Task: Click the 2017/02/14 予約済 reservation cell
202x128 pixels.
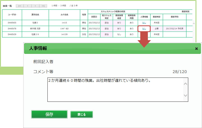Action: (x=175, y=29)
